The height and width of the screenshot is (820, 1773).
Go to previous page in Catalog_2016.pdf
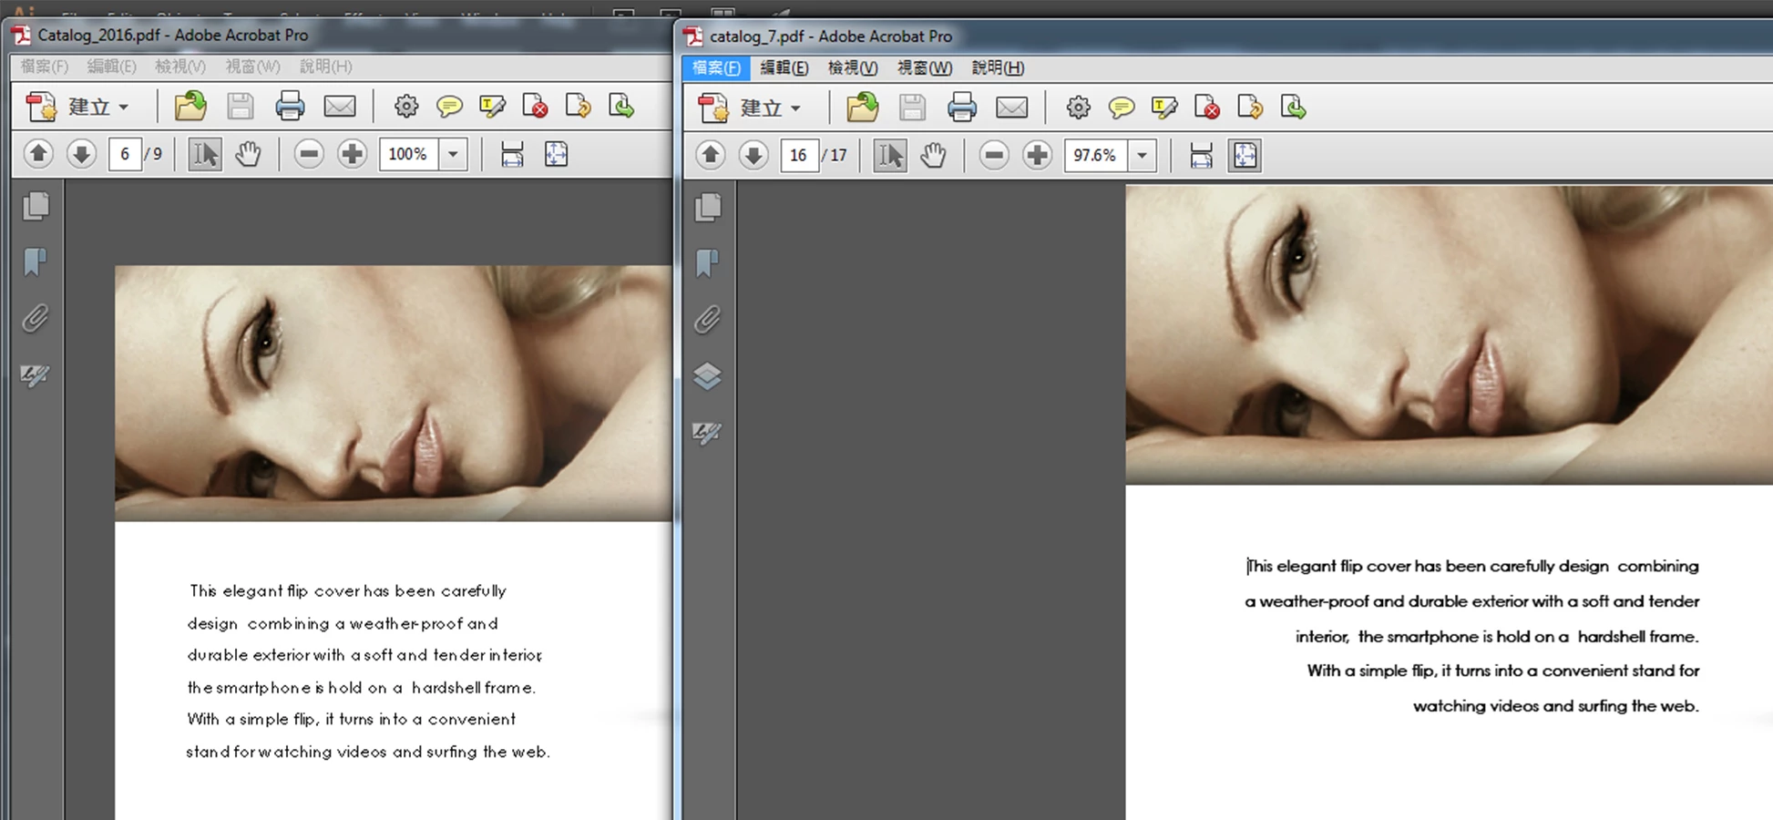coord(38,153)
